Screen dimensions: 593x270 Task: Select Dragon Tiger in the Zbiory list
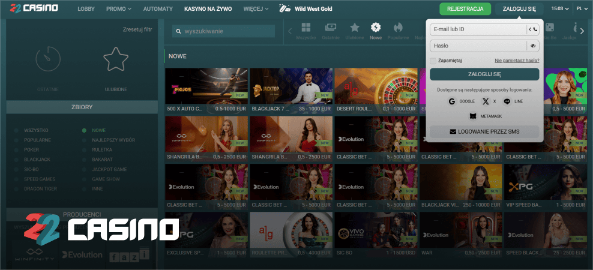click(40, 188)
